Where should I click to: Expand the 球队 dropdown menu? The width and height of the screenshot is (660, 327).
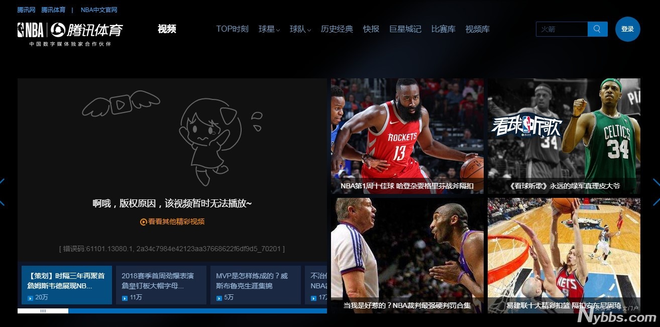300,29
